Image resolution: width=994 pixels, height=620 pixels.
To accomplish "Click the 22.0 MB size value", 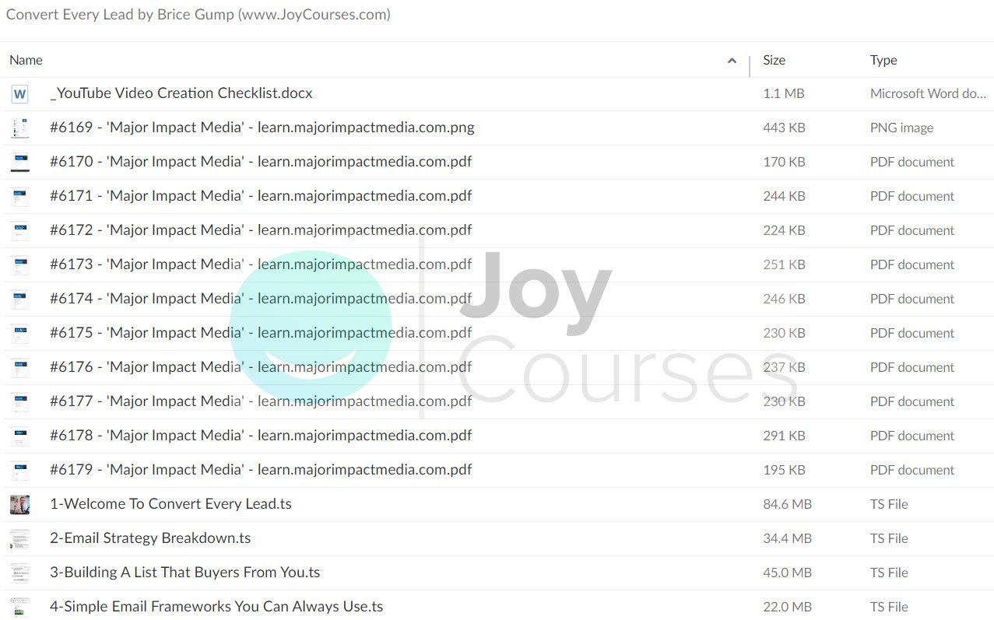I will pos(788,607).
